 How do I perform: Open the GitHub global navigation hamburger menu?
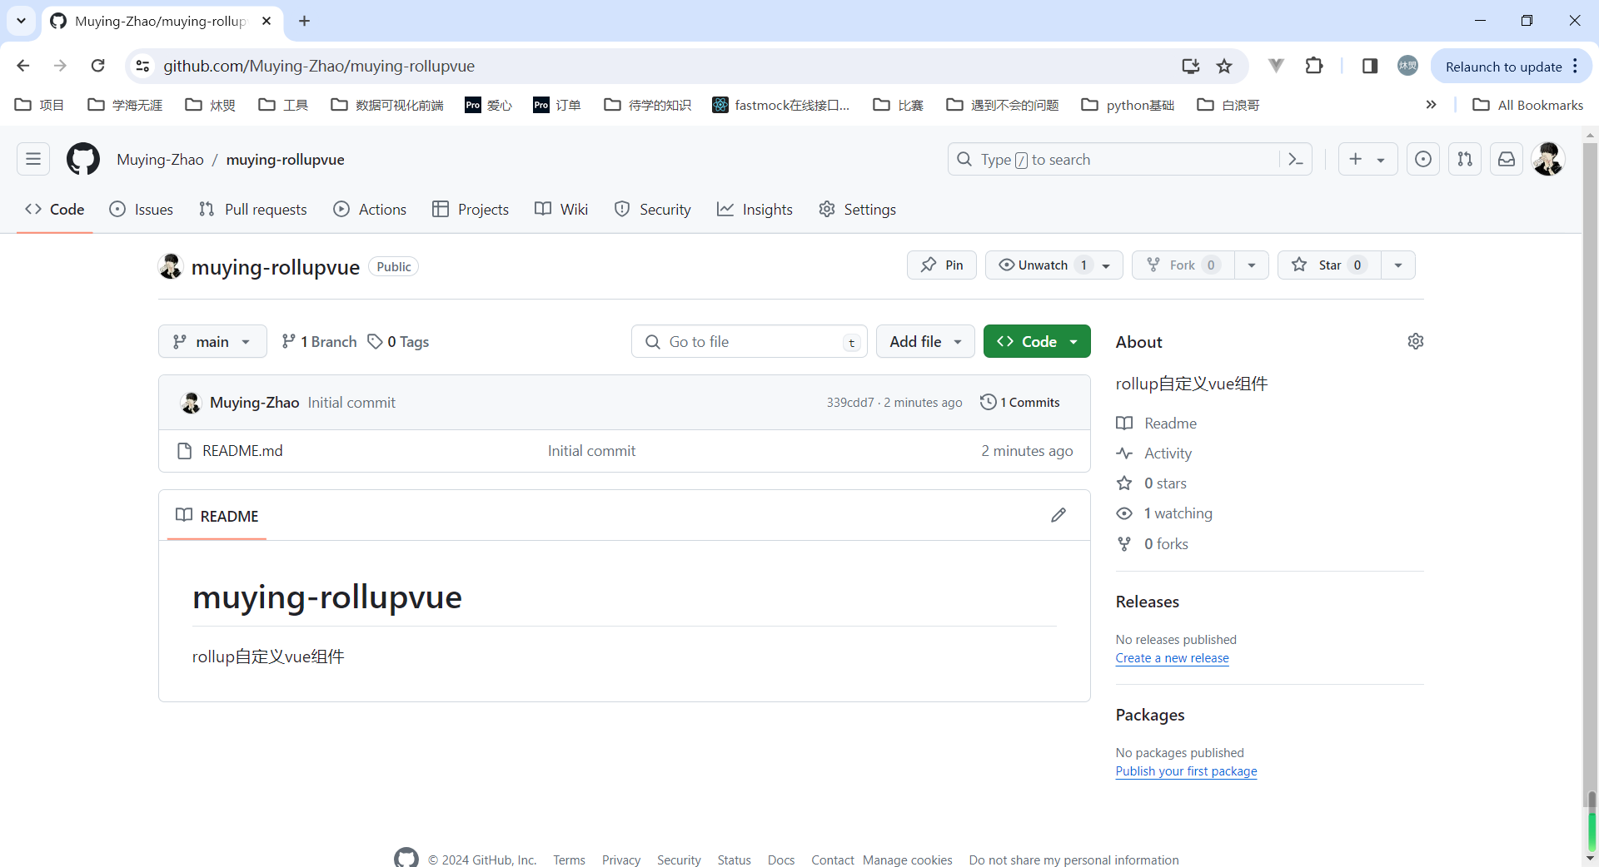[x=33, y=159]
